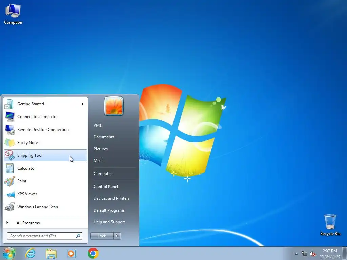Click the Windows Fax and Scan icon
Image resolution: width=347 pixels, height=260 pixels.
coord(9,207)
